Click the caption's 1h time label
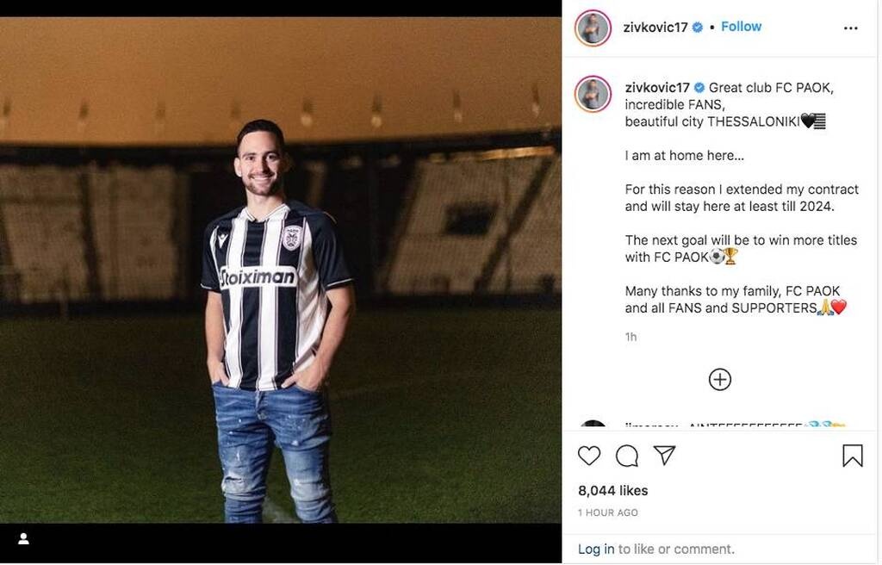Screen dimensions: 882x565 click(631, 337)
